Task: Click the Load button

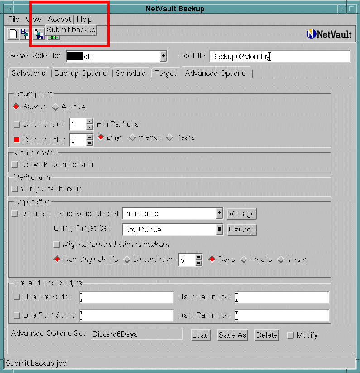Action: pyautogui.click(x=200, y=335)
